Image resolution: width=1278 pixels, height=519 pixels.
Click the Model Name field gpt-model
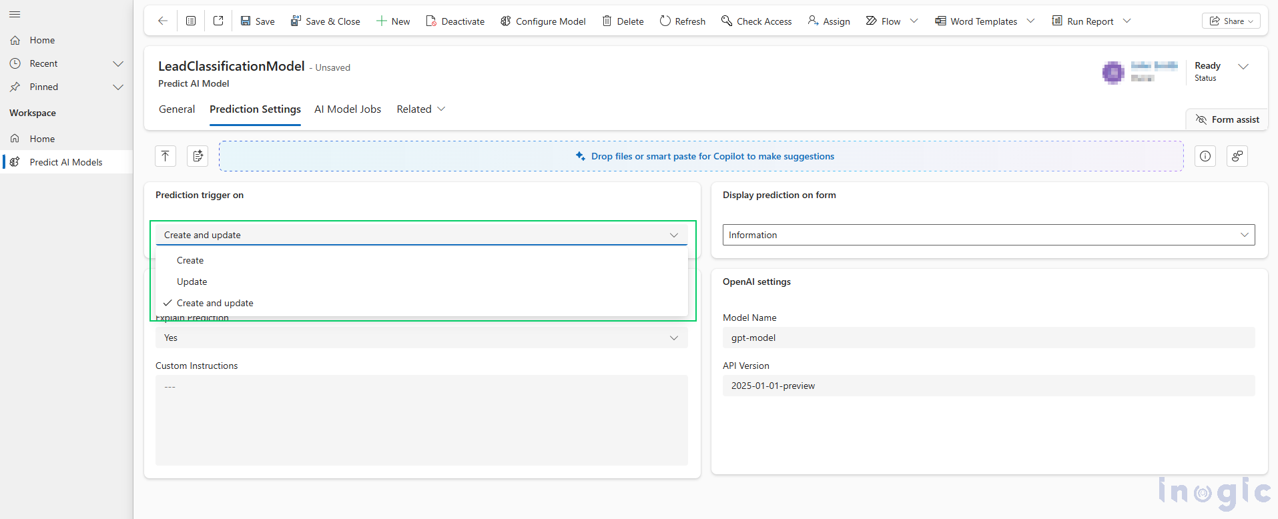pyautogui.click(x=988, y=338)
